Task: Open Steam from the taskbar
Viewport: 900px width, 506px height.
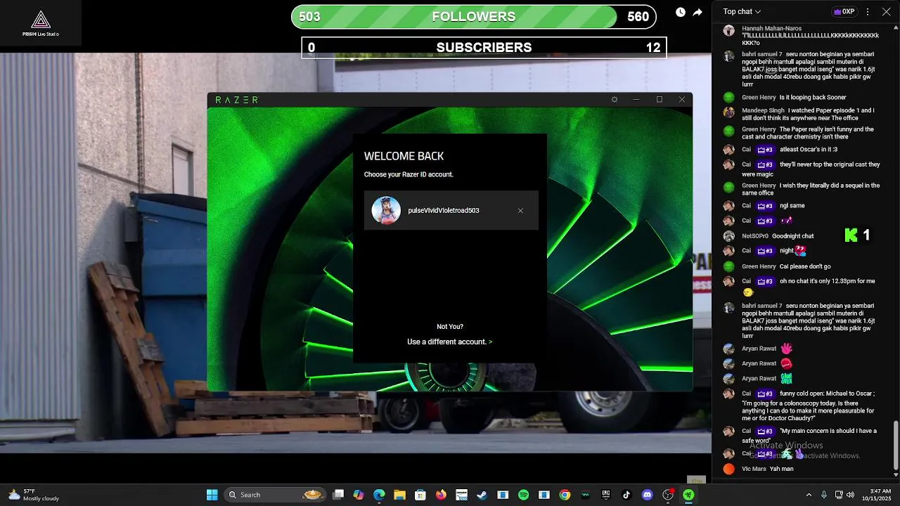Action: (x=482, y=495)
